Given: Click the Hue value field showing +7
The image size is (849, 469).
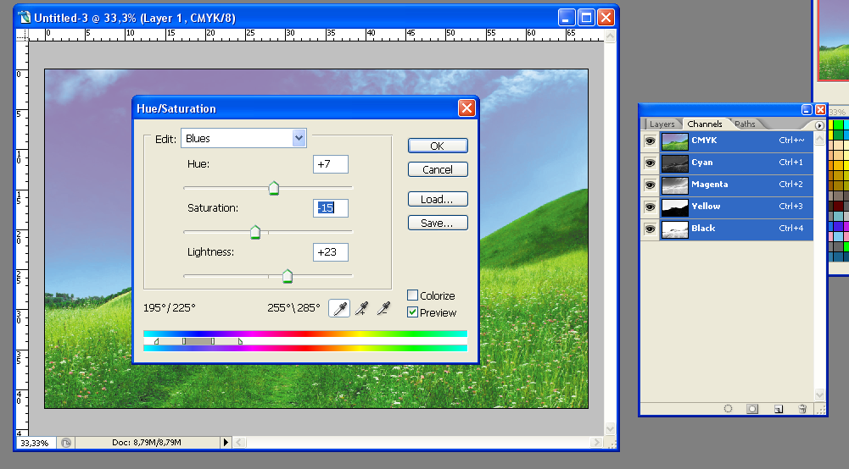Looking at the screenshot, I should [330, 164].
